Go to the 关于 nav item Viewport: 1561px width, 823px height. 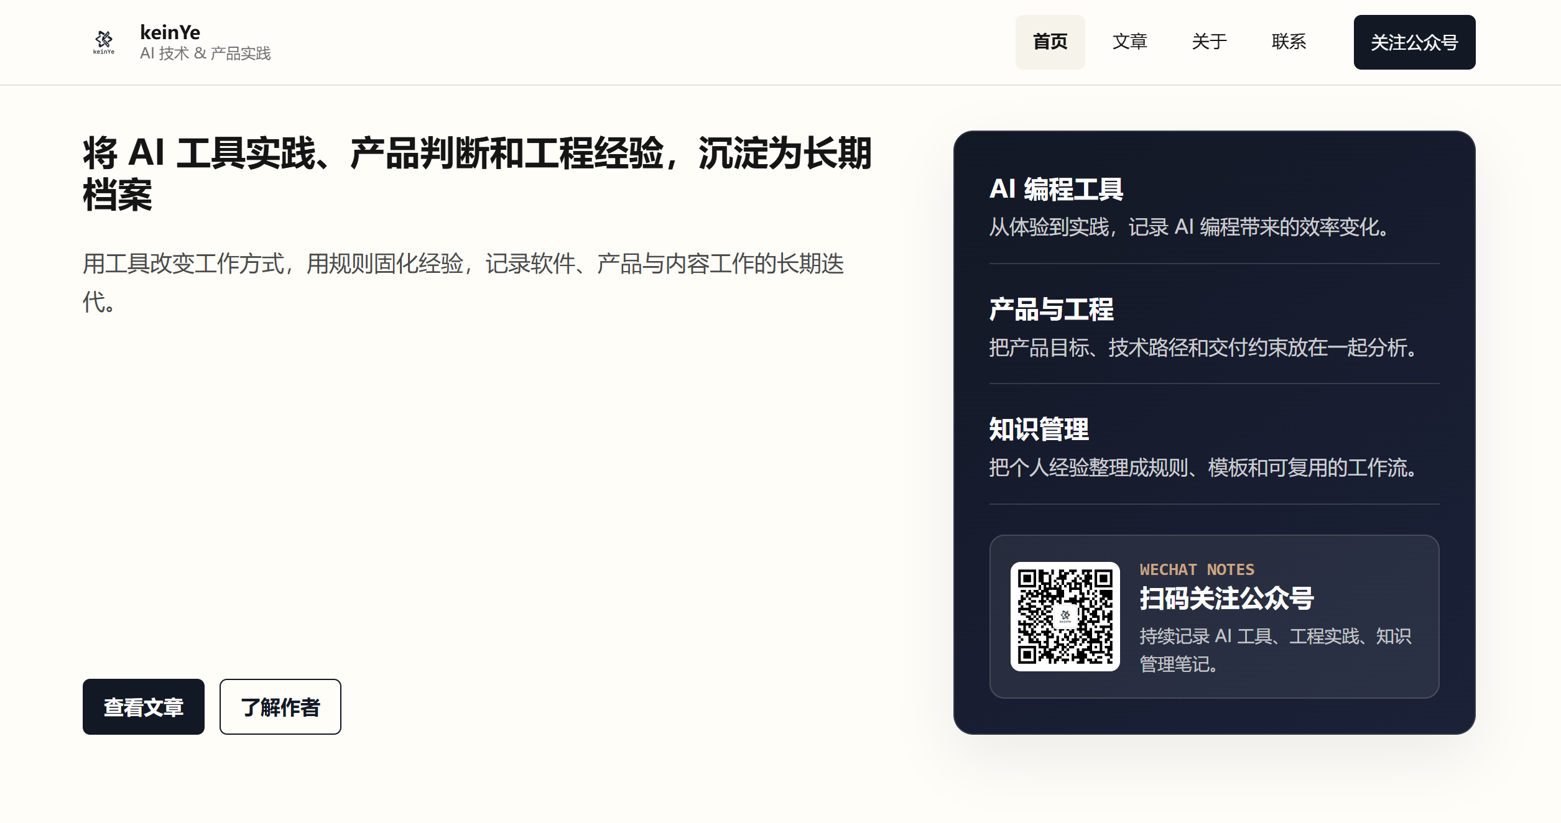coord(1209,42)
